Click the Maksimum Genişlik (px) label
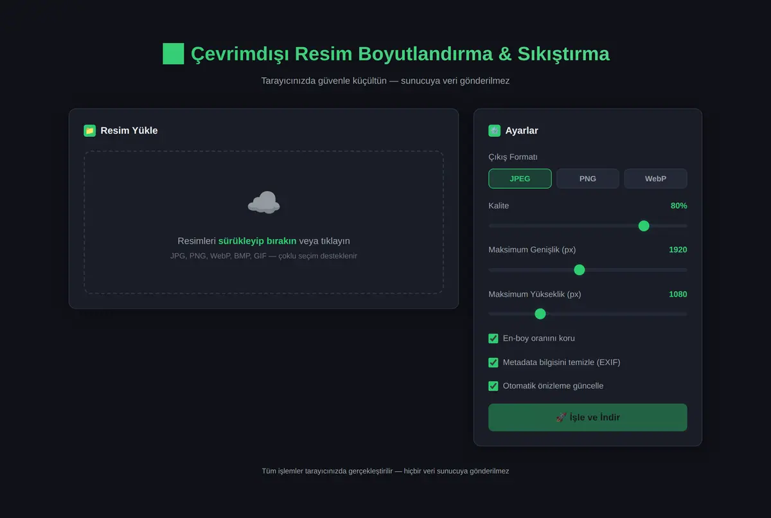Image resolution: width=771 pixels, height=518 pixels. point(532,249)
